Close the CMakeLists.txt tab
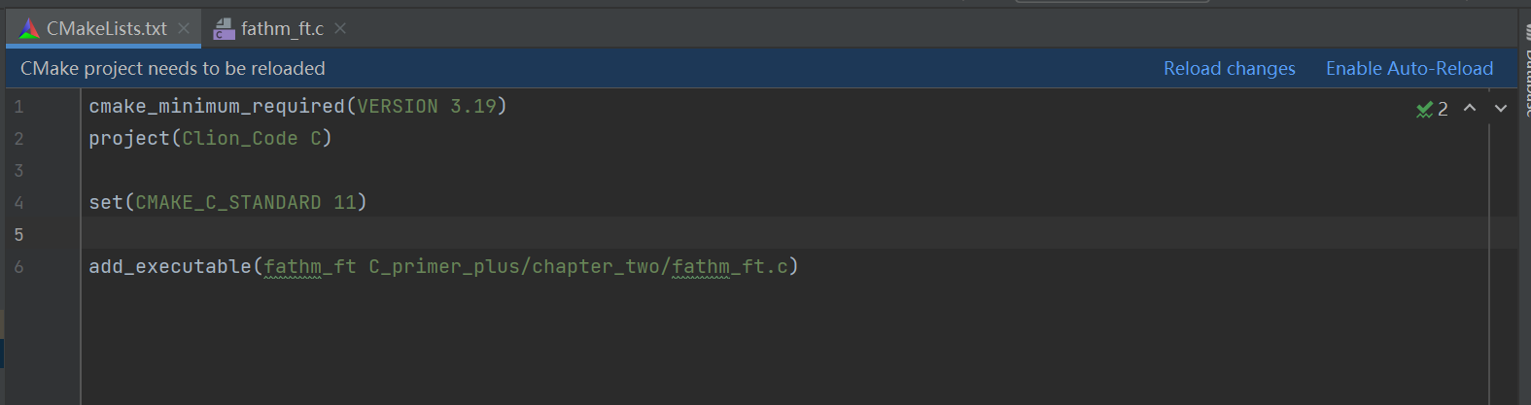 tap(184, 28)
